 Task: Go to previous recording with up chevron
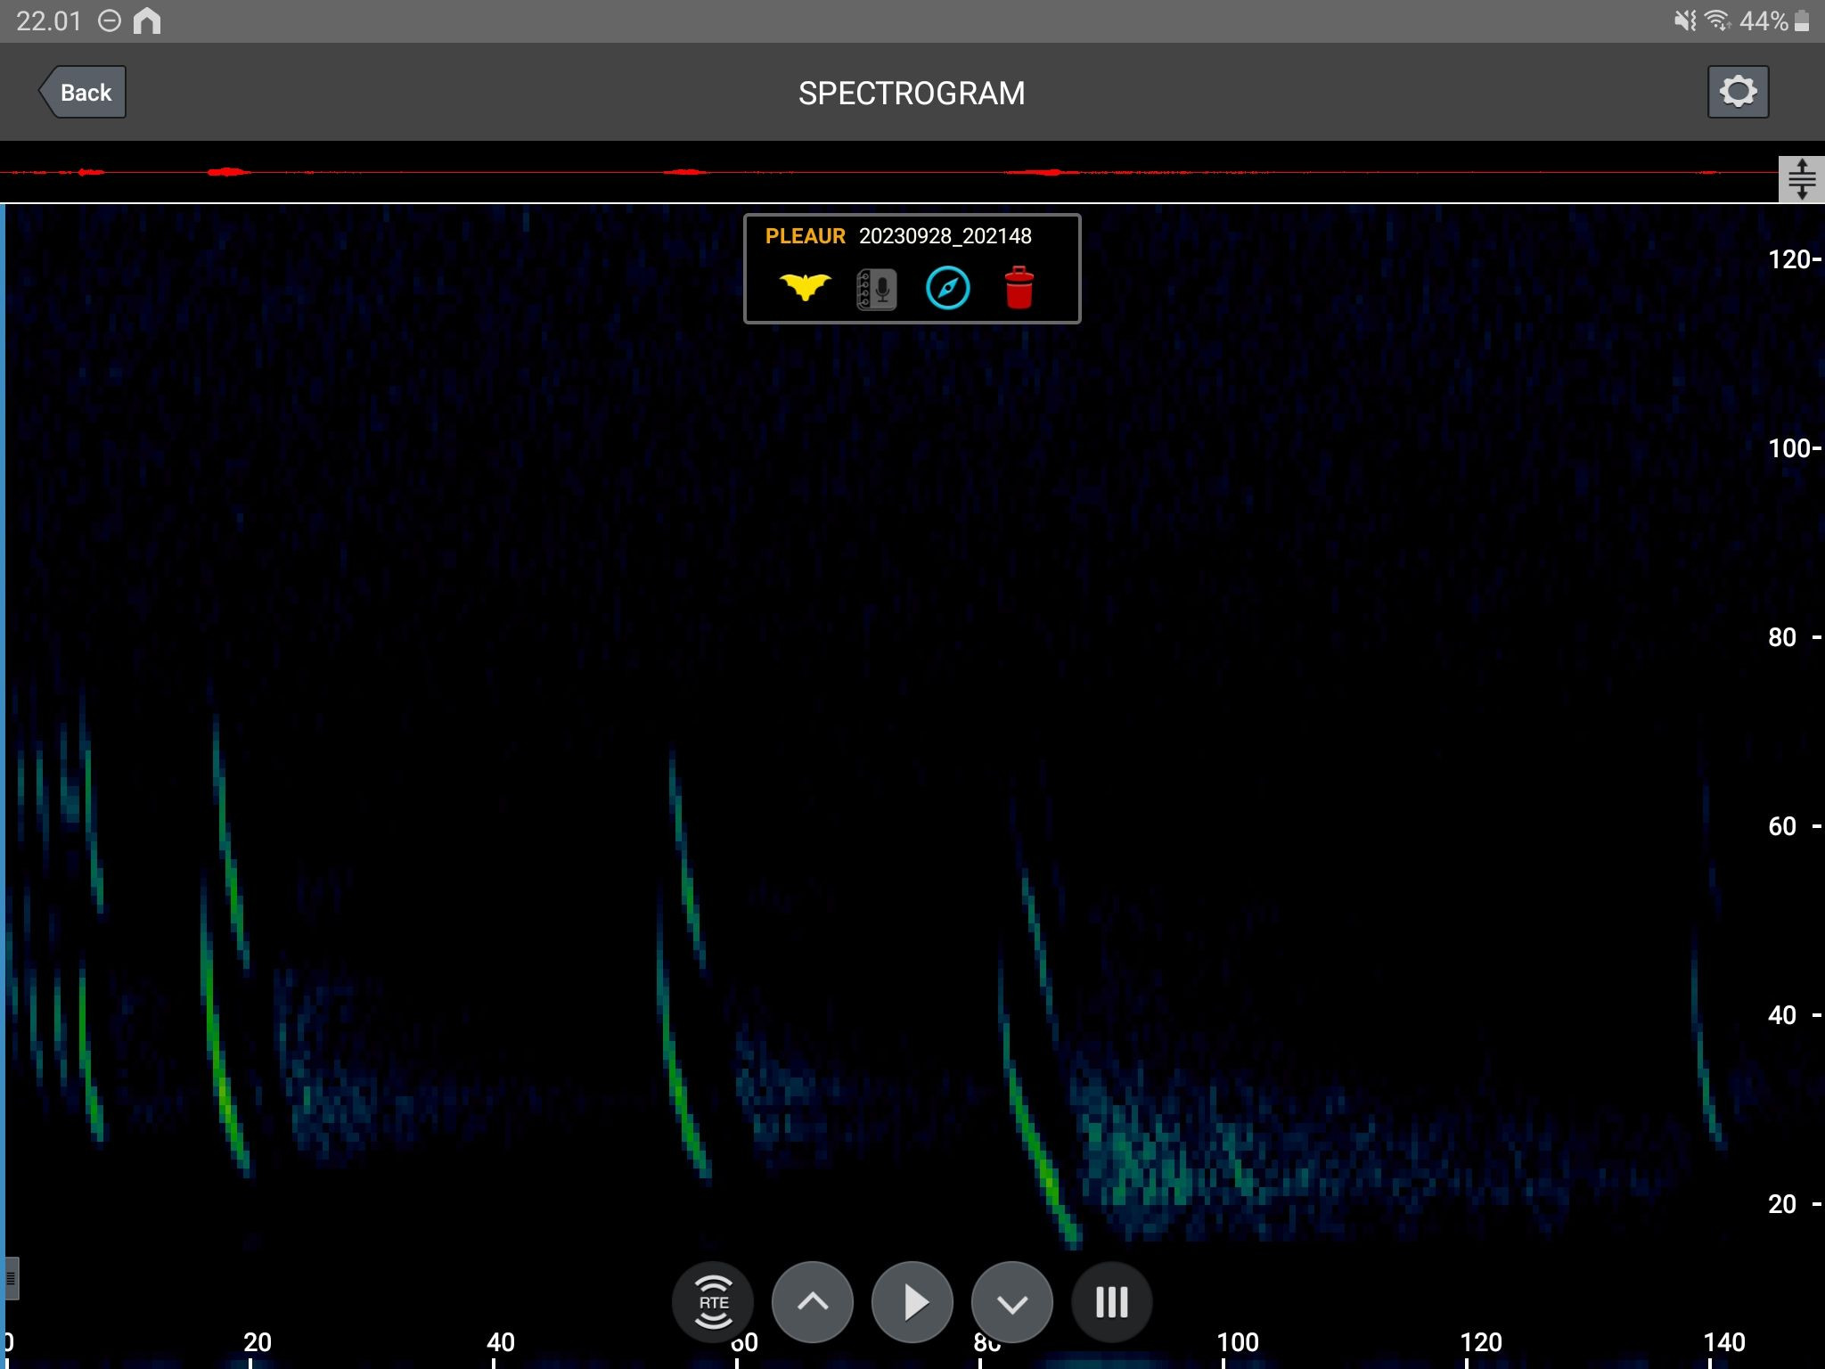tap(812, 1302)
